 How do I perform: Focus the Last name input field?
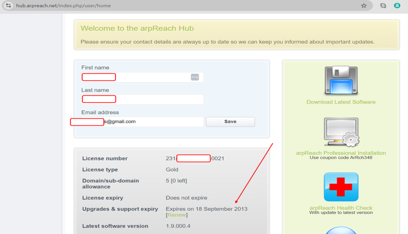pyautogui.click(x=142, y=99)
